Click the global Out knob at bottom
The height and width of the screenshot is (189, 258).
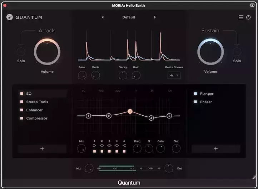(169, 168)
